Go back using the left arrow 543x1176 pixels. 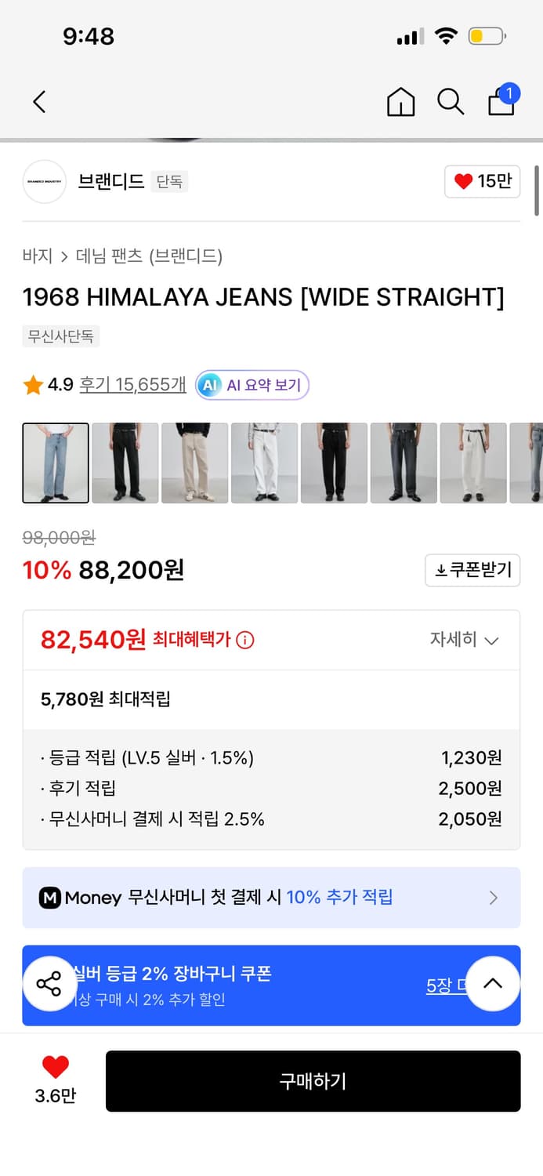point(39,102)
